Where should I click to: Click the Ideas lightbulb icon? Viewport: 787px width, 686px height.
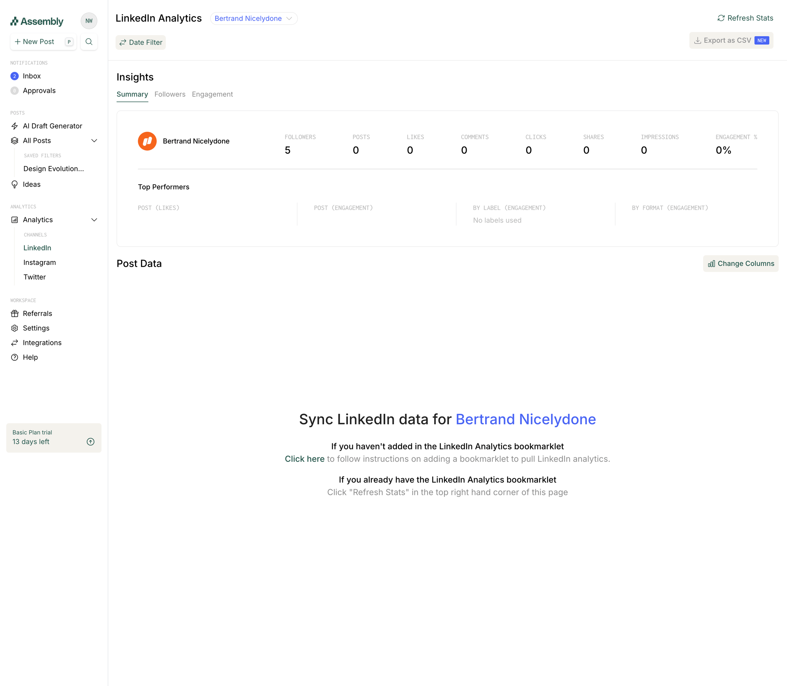[14, 184]
